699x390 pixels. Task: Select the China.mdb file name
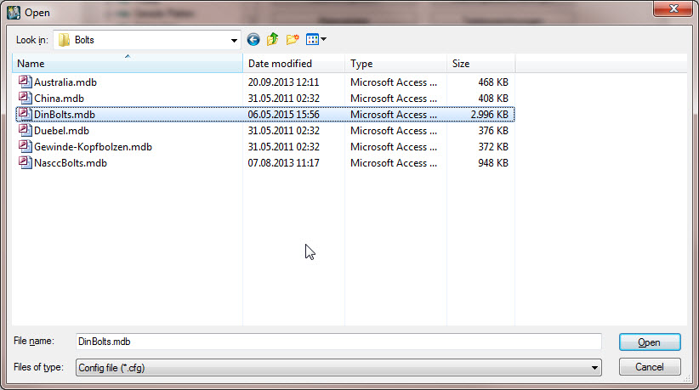tap(59, 99)
